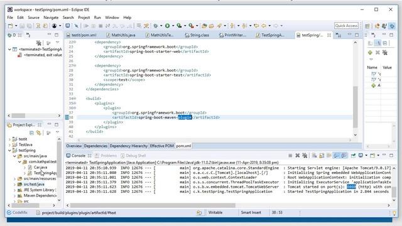Click Remove Launch X icon in Console toolbar
The width and height of the screenshot is (402, 226).
coord(297,156)
